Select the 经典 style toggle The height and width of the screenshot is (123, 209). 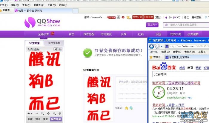point(37,49)
